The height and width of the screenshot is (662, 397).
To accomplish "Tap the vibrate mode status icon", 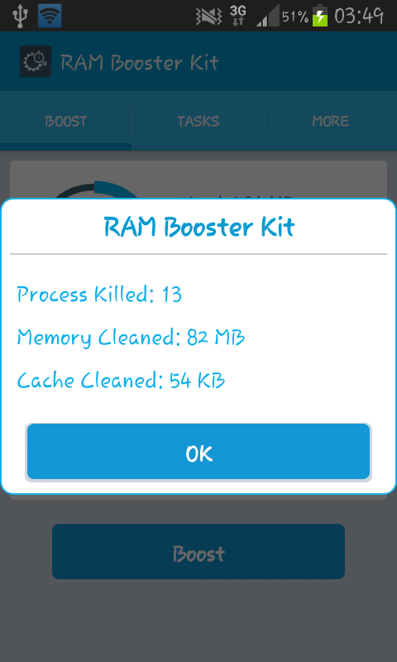I will [x=208, y=17].
